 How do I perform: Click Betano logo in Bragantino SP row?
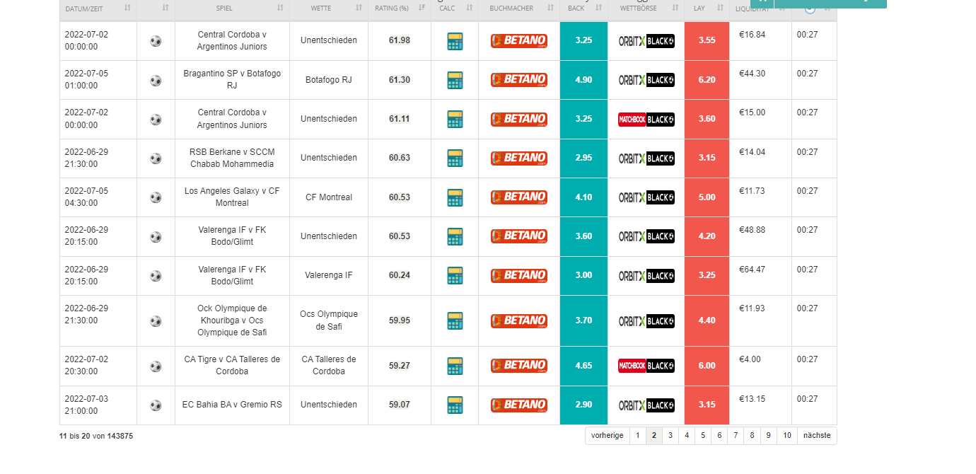[519, 80]
